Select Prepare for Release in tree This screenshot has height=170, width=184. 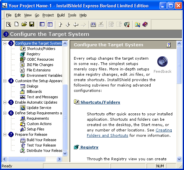click(x=31, y=134)
